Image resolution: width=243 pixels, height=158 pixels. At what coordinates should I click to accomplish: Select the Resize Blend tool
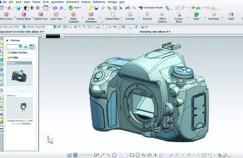pyautogui.click(x=23, y=16)
